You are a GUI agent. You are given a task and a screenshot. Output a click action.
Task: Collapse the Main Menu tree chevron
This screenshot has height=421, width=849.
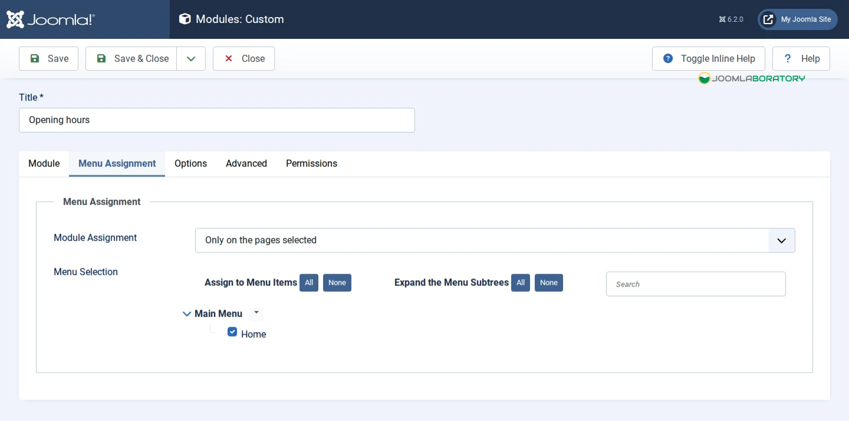(187, 314)
